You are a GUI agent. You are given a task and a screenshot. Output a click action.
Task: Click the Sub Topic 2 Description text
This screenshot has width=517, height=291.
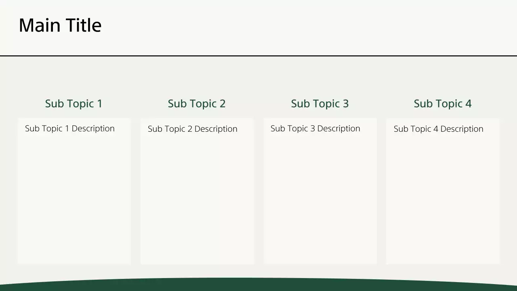(193, 129)
